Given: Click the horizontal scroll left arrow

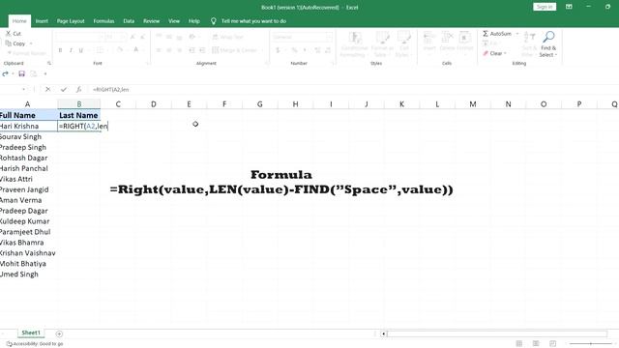Looking at the screenshot, I should tap(383, 333).
